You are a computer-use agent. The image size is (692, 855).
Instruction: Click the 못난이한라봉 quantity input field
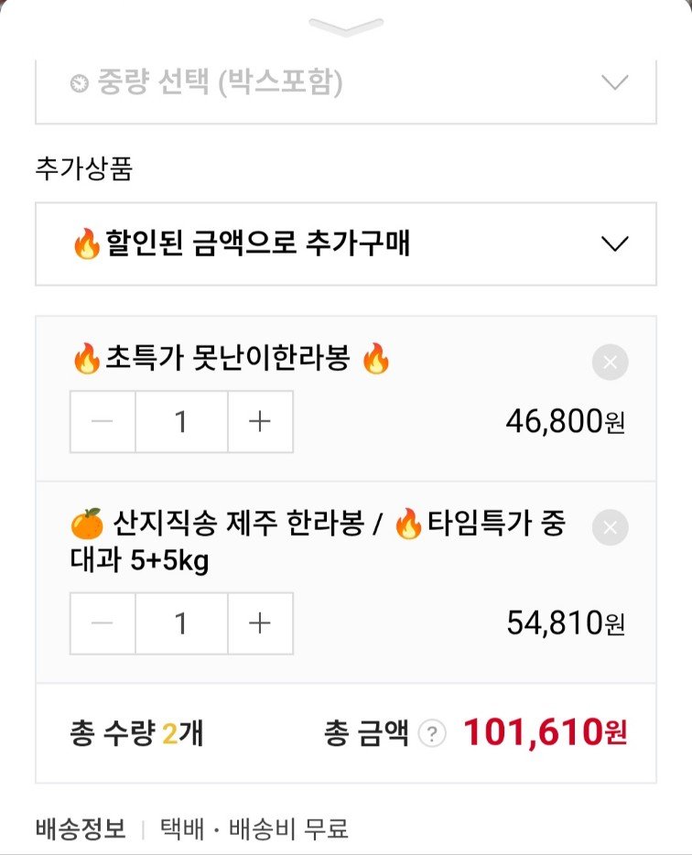point(181,422)
